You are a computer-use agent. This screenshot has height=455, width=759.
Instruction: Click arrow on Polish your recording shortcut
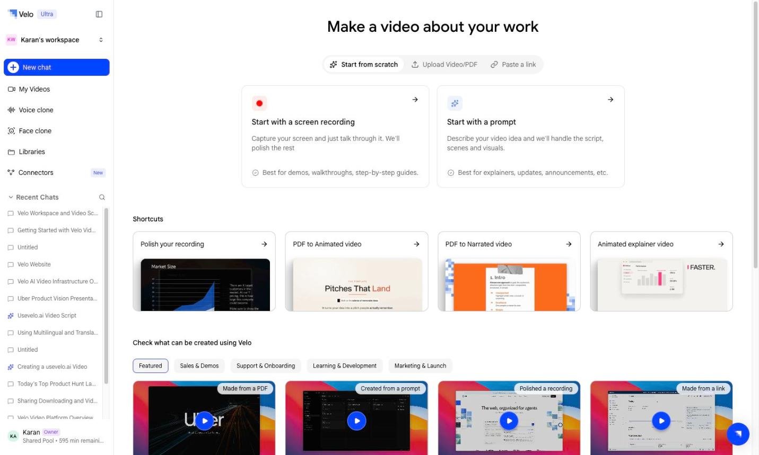pyautogui.click(x=264, y=244)
